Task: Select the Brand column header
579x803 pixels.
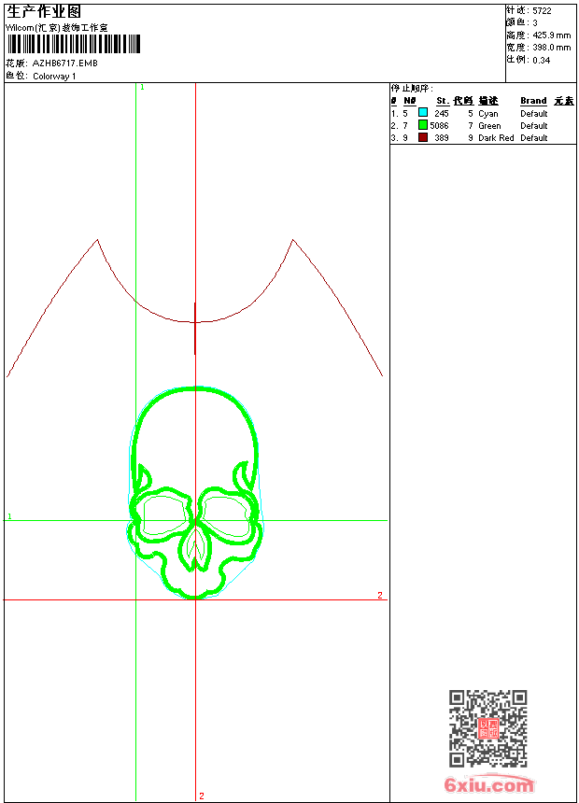Action: (x=533, y=101)
